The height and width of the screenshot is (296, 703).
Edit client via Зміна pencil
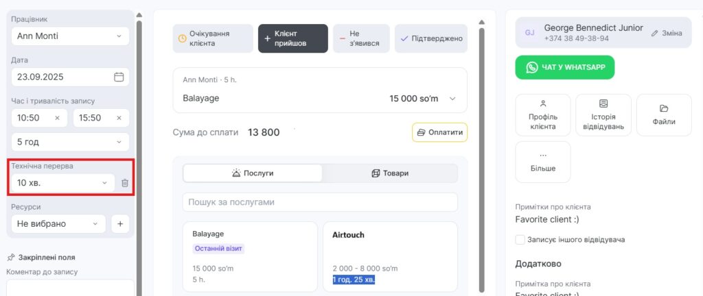[666, 33]
